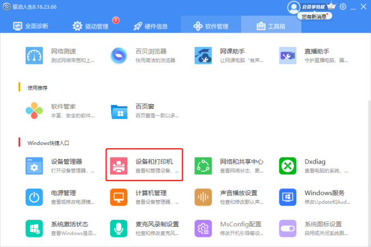Click the 会员享特权 membership button
The height and width of the screenshot is (247, 371).
pyautogui.click(x=314, y=7)
